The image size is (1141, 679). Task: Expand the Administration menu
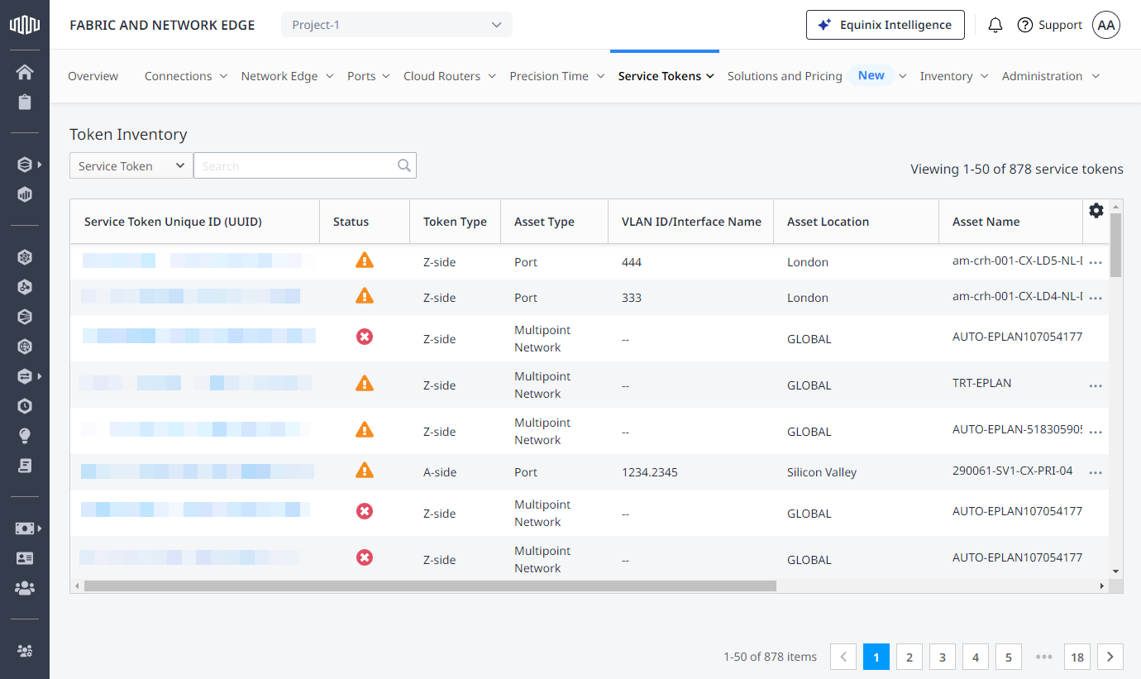pos(1051,76)
